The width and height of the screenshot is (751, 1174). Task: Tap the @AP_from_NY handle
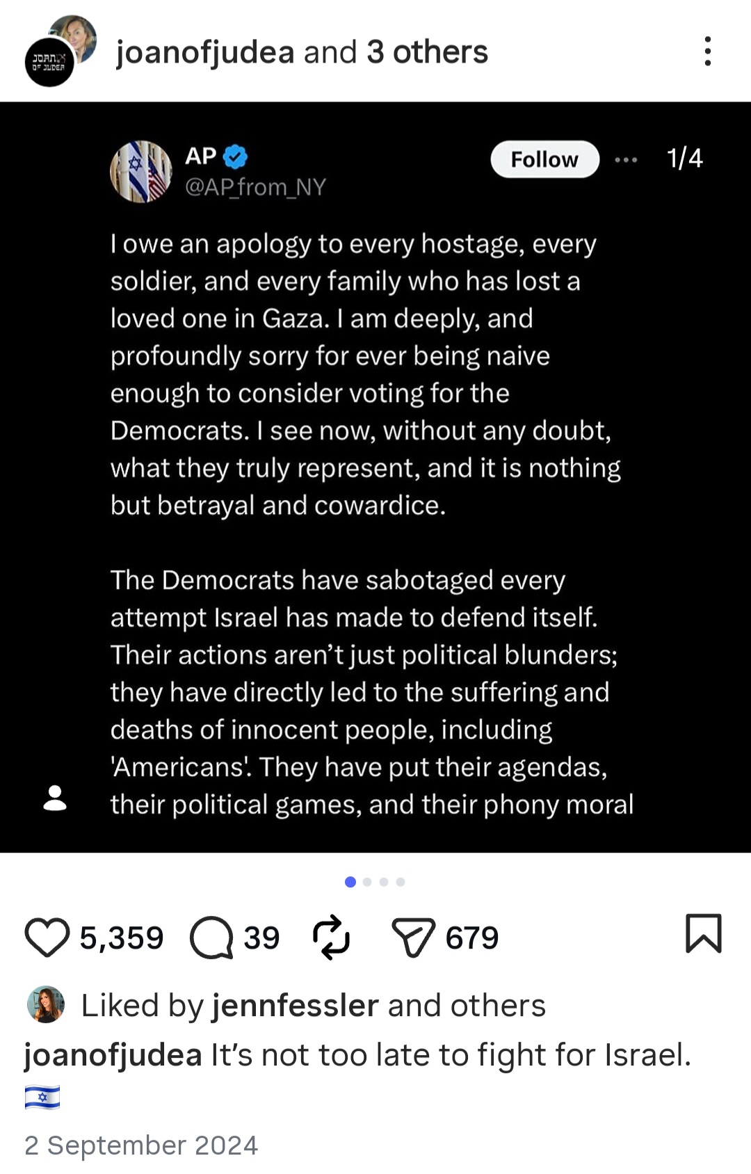[255, 187]
